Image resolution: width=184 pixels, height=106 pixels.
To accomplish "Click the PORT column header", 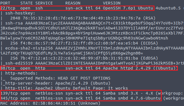I will point(5,3).
